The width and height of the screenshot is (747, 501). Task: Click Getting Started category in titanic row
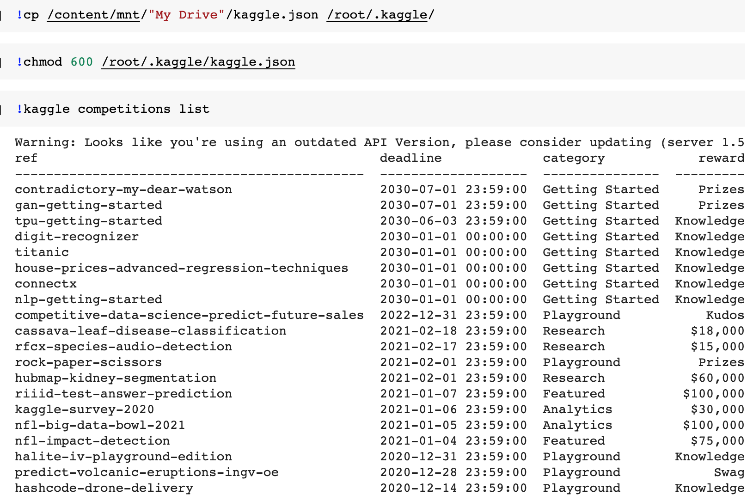click(x=601, y=252)
